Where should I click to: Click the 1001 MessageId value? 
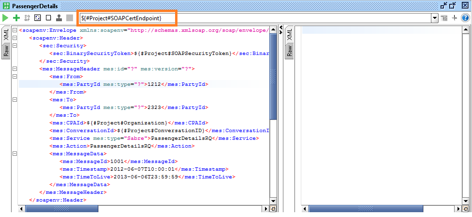point(117,161)
